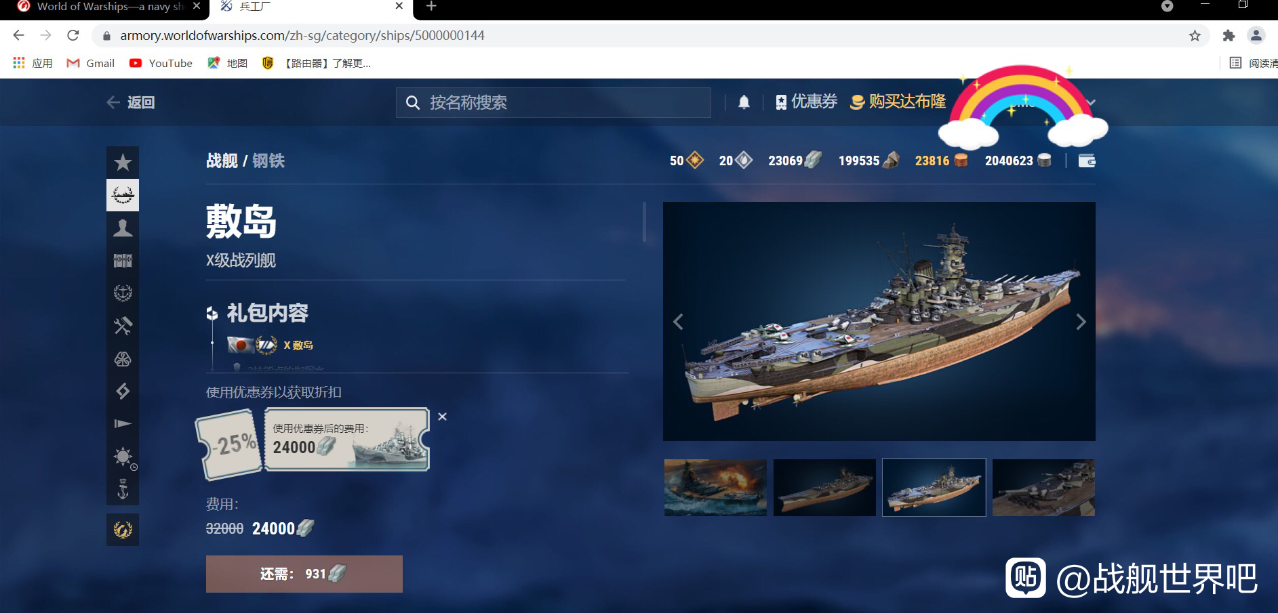The image size is (1278, 613).
Task: Remove the applied 25% coupon with X
Action: pyautogui.click(x=442, y=417)
